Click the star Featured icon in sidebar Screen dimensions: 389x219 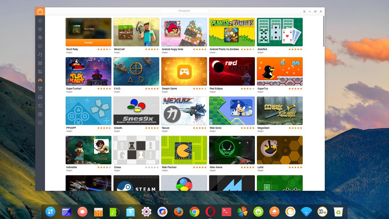40,21
